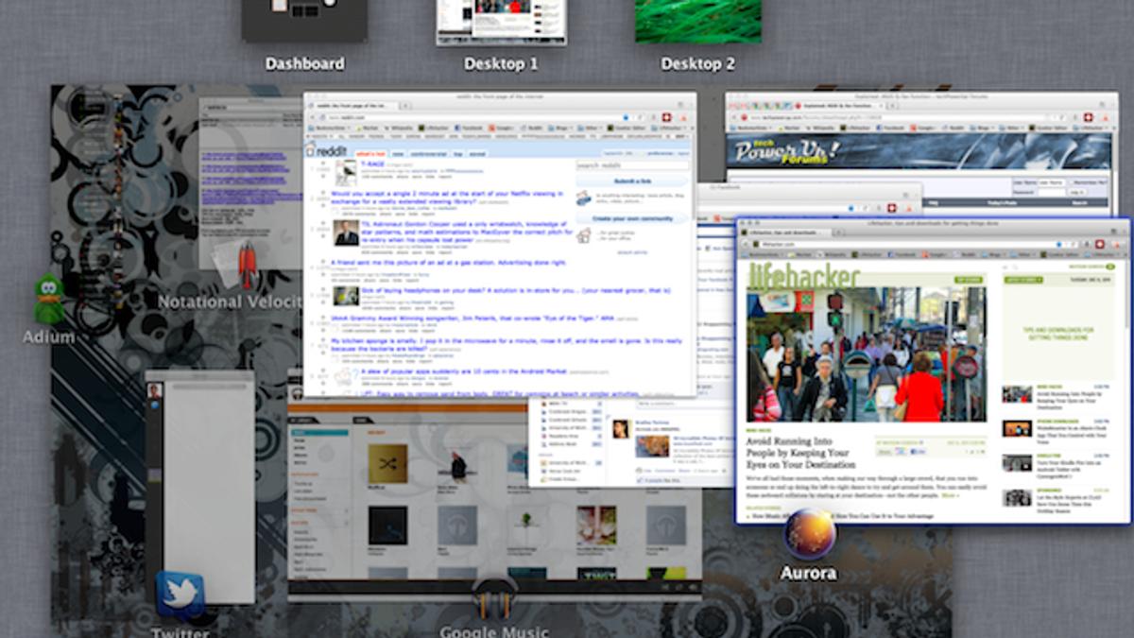Open the alarm clock app story thumbnail
Image resolution: width=1134 pixels, height=638 pixels.
tap(1017, 428)
